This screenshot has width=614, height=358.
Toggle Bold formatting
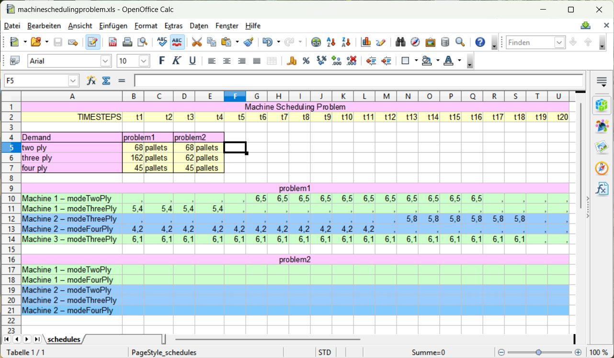[161, 61]
